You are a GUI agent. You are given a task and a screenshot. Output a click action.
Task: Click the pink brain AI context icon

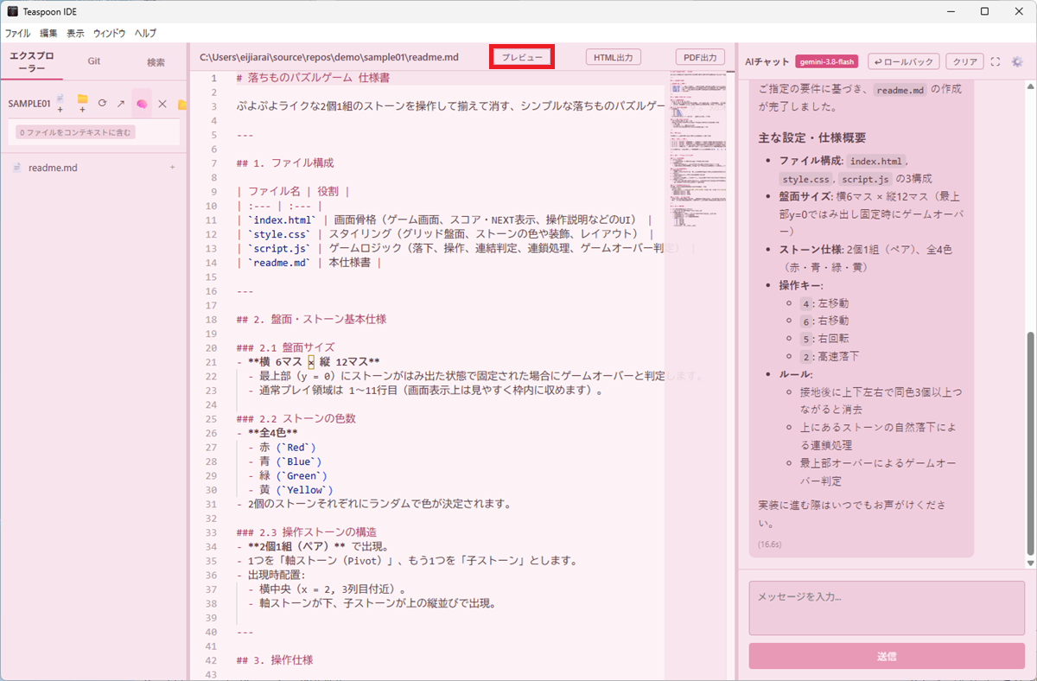[x=142, y=103]
